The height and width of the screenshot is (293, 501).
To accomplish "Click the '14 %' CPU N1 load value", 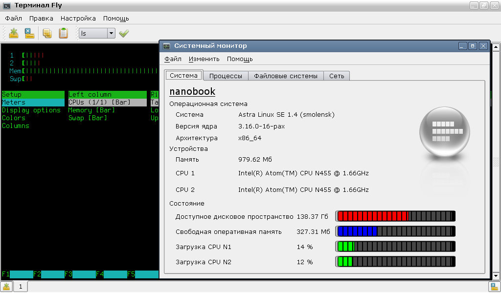I will pyautogui.click(x=305, y=247).
